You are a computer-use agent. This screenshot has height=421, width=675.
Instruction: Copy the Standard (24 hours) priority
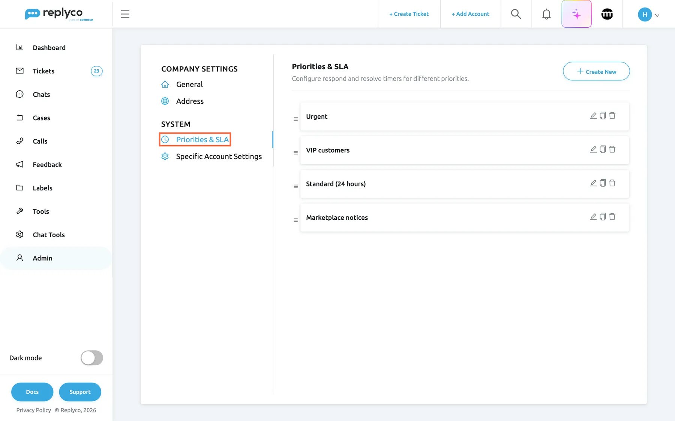coord(603,183)
